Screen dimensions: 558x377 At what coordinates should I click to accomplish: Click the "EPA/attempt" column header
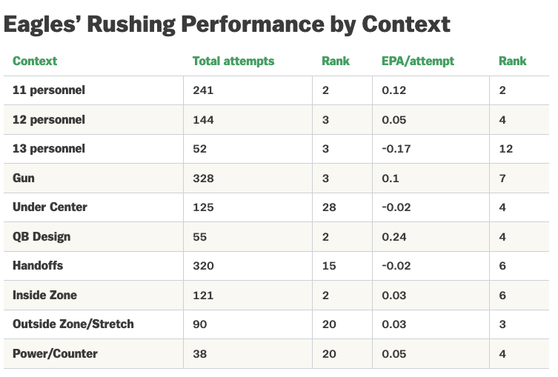point(417,61)
